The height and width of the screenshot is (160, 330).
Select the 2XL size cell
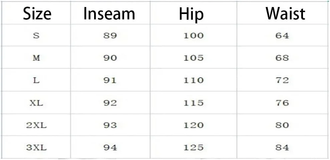pyautogui.click(x=36, y=125)
